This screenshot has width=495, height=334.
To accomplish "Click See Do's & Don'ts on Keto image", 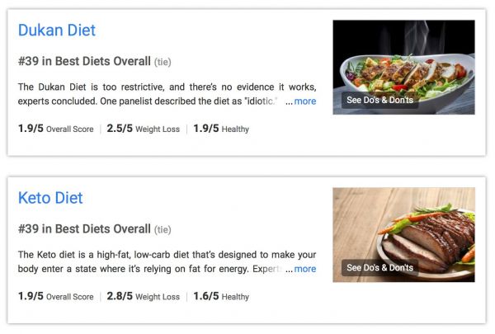I will [379, 268].
